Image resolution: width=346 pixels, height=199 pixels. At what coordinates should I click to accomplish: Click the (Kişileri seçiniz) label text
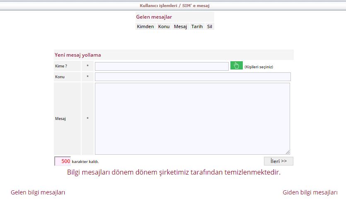point(259,67)
